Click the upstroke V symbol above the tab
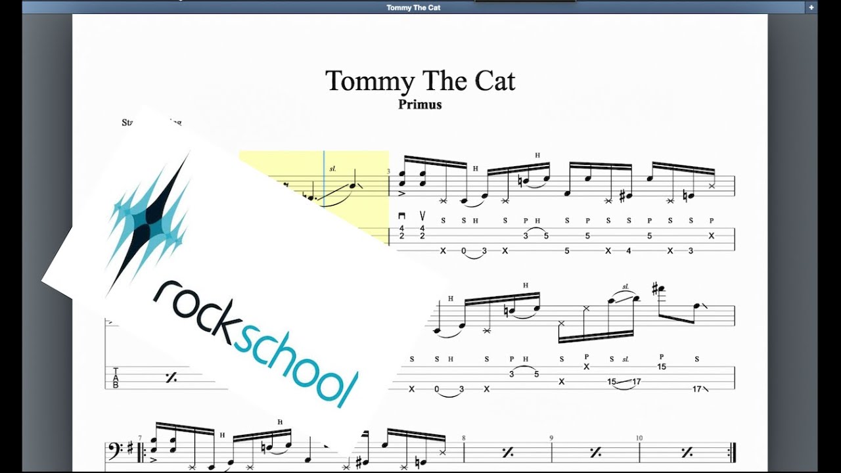841x473 pixels. (x=422, y=216)
